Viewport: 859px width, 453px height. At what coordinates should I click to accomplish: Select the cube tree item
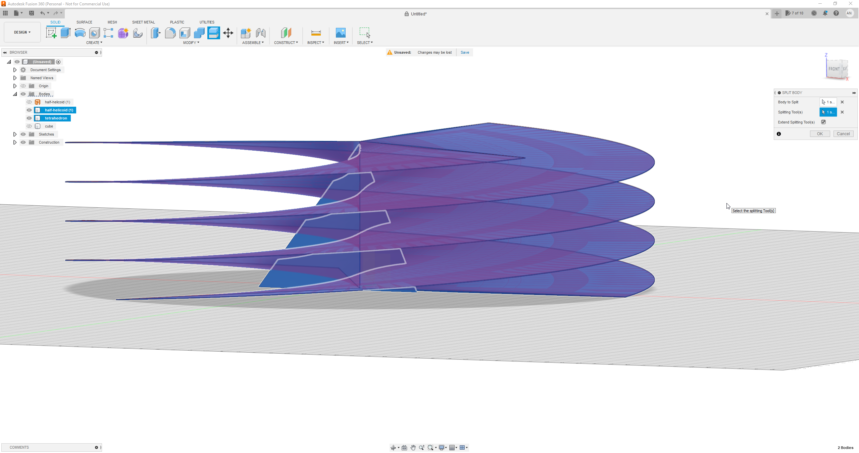[x=49, y=126]
